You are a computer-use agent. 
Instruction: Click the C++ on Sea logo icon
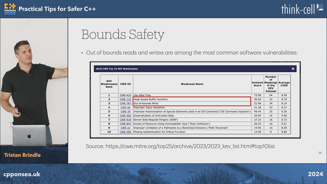[x=10, y=9]
